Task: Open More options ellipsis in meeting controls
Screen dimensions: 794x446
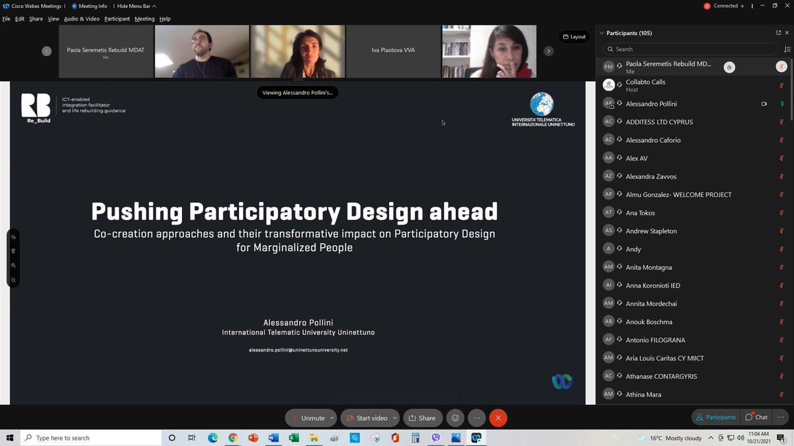Action: pos(476,418)
